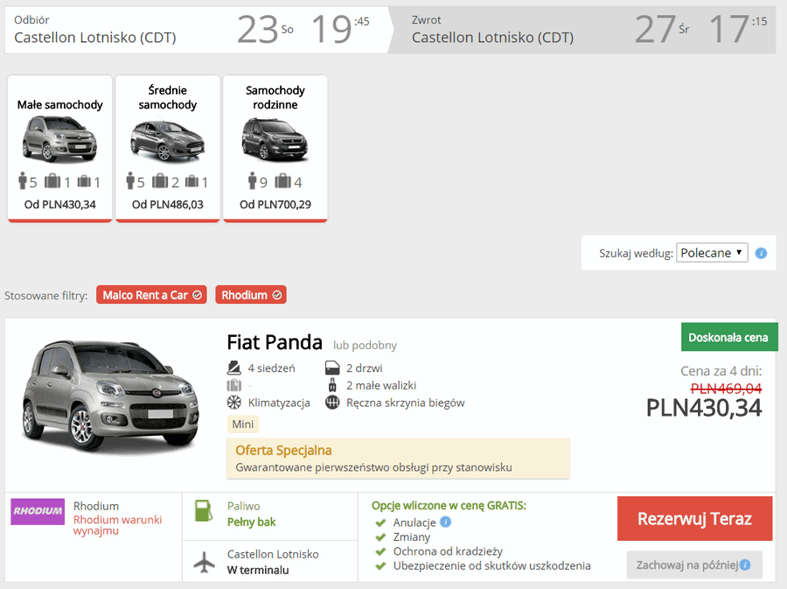
Task: Click the main price PLN430,34
Action: click(704, 408)
